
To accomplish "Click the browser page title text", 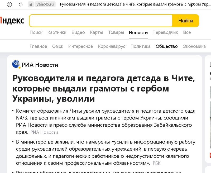I will (135, 4).
